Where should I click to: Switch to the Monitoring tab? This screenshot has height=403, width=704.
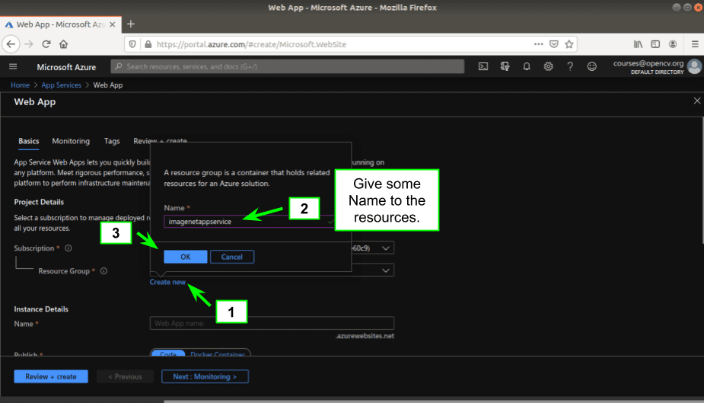click(71, 141)
